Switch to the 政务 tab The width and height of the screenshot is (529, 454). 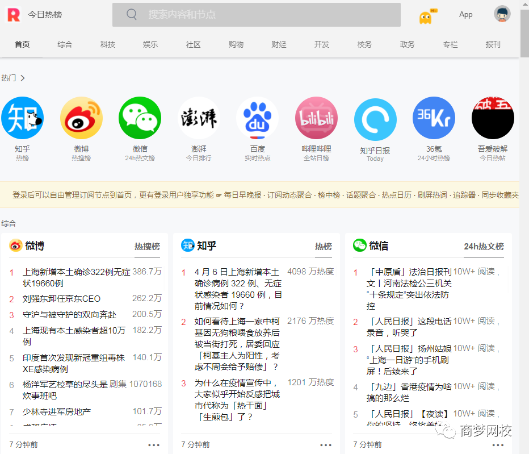coord(407,44)
